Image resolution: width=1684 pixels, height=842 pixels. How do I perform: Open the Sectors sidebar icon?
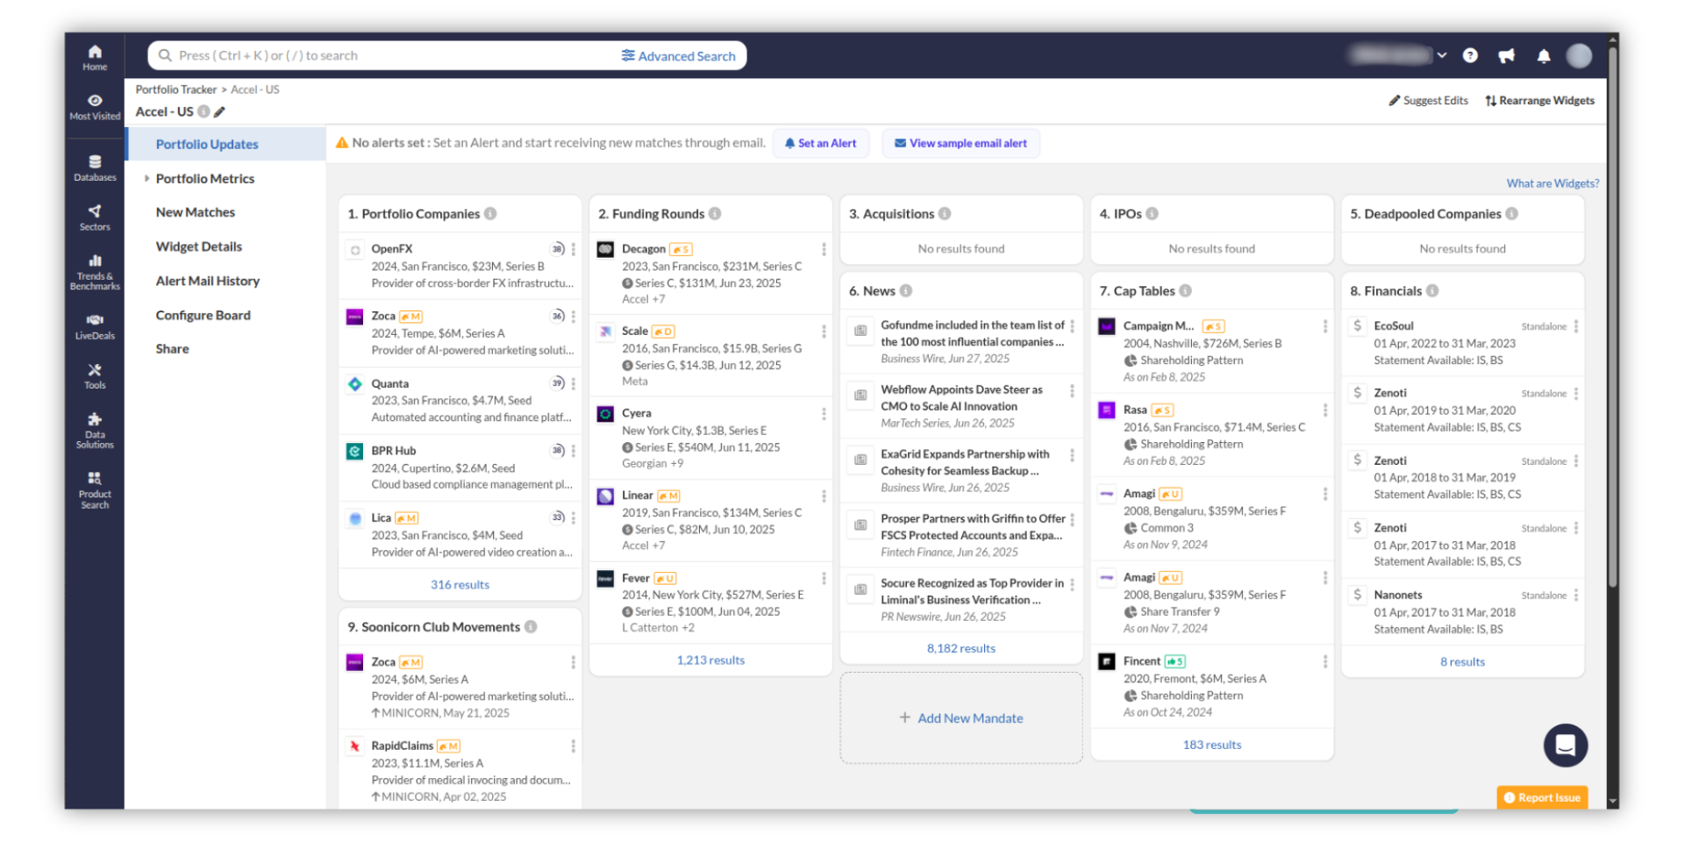click(95, 217)
